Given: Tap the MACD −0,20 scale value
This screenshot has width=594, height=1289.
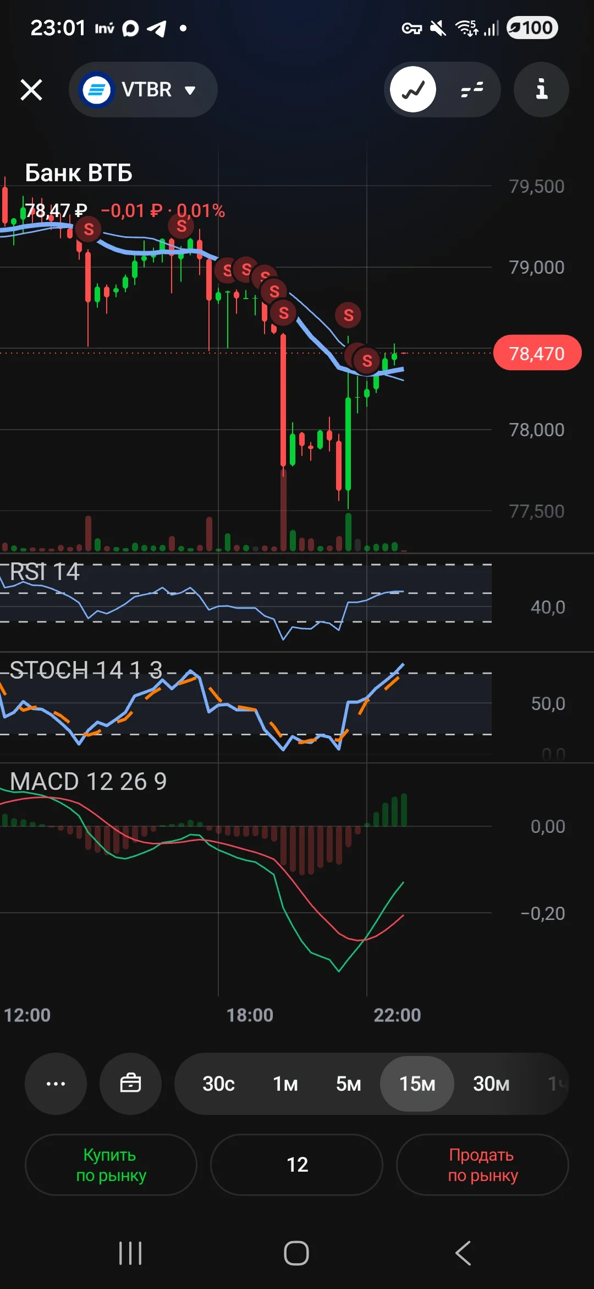Looking at the screenshot, I should [543, 913].
